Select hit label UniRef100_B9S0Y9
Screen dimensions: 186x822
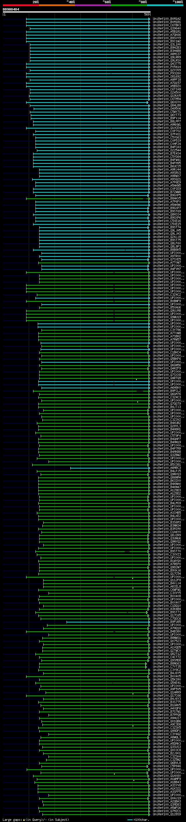click(167, 38)
